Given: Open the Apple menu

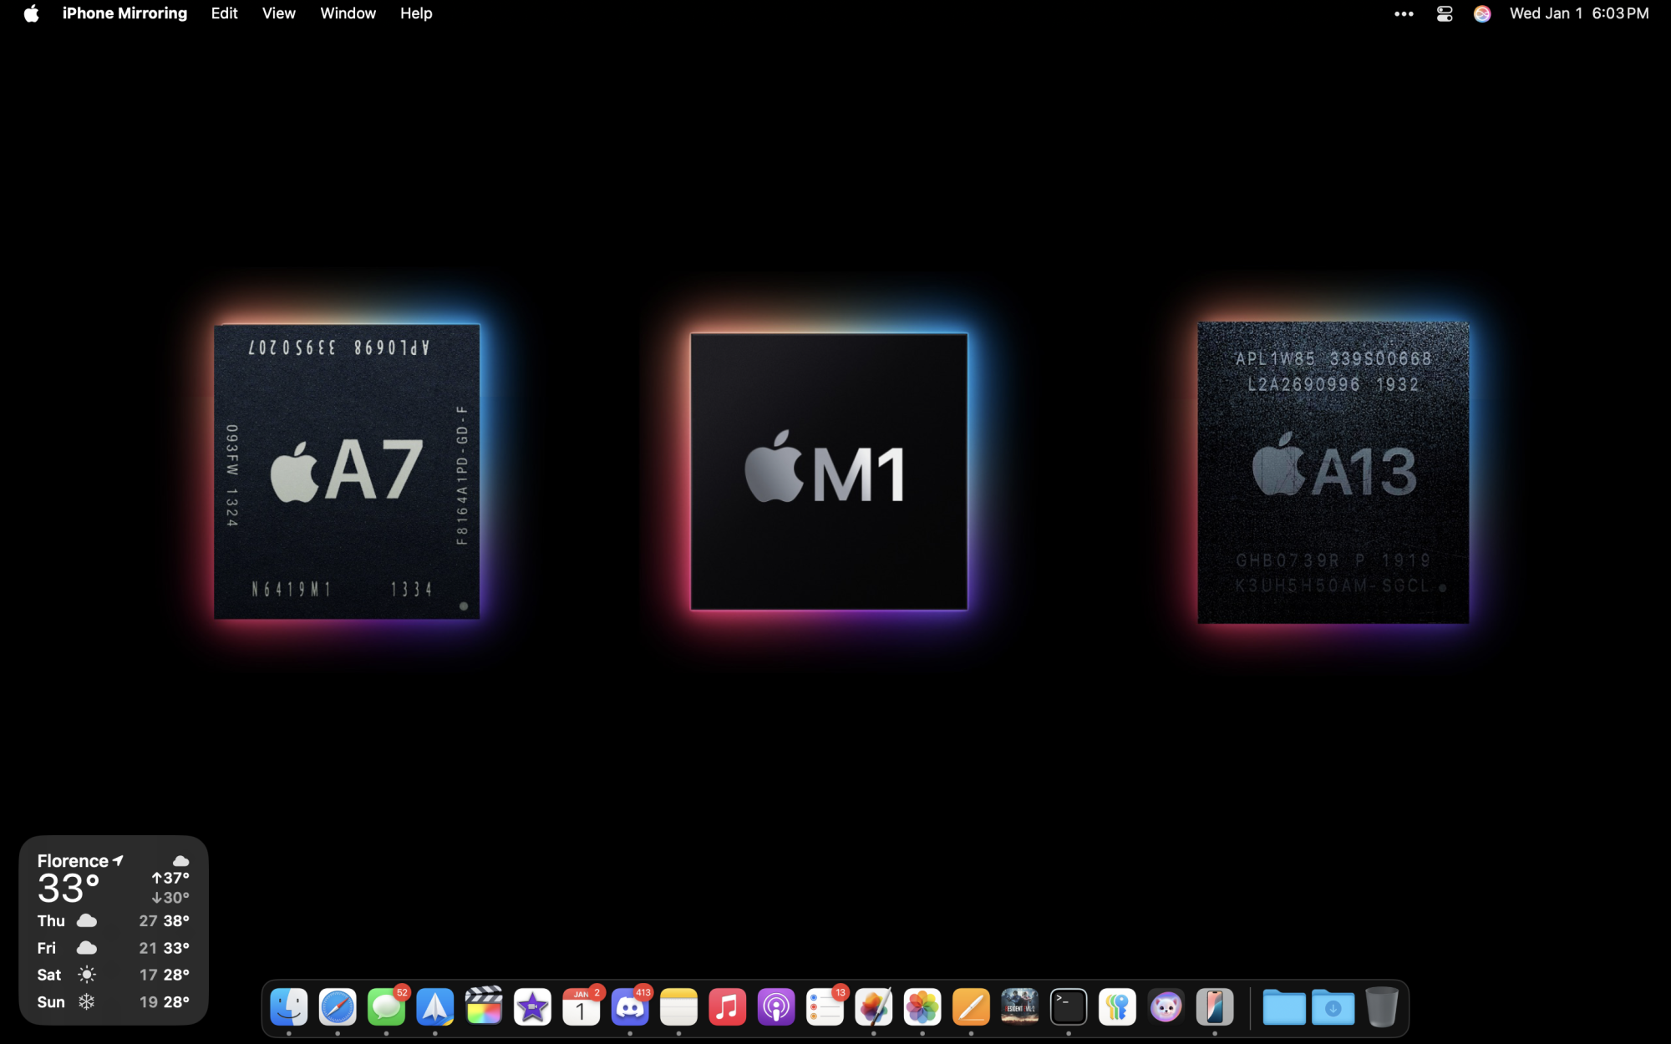Looking at the screenshot, I should [x=31, y=13].
